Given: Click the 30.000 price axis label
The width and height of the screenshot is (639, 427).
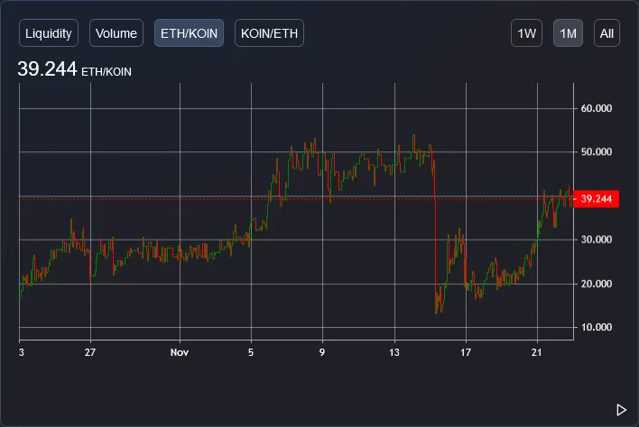Looking at the screenshot, I should pos(597,240).
